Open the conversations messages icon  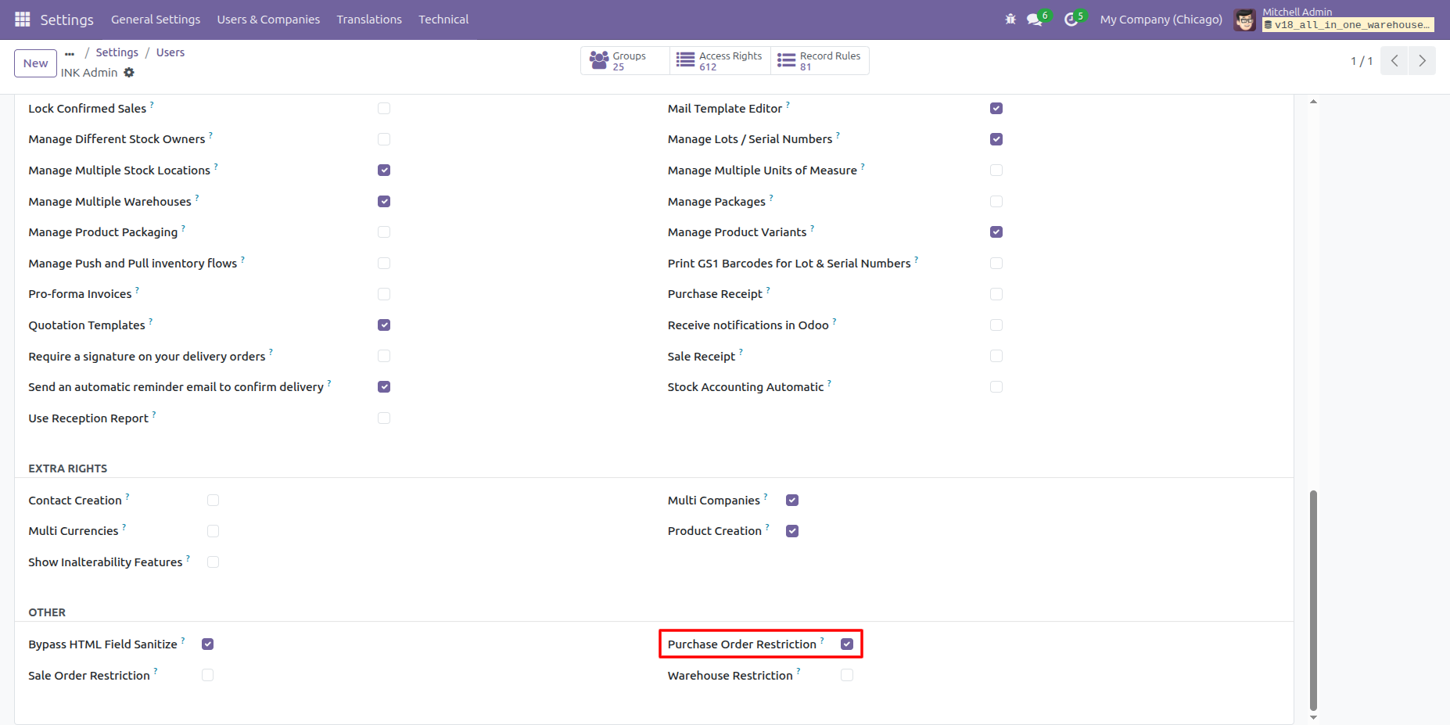pos(1035,19)
